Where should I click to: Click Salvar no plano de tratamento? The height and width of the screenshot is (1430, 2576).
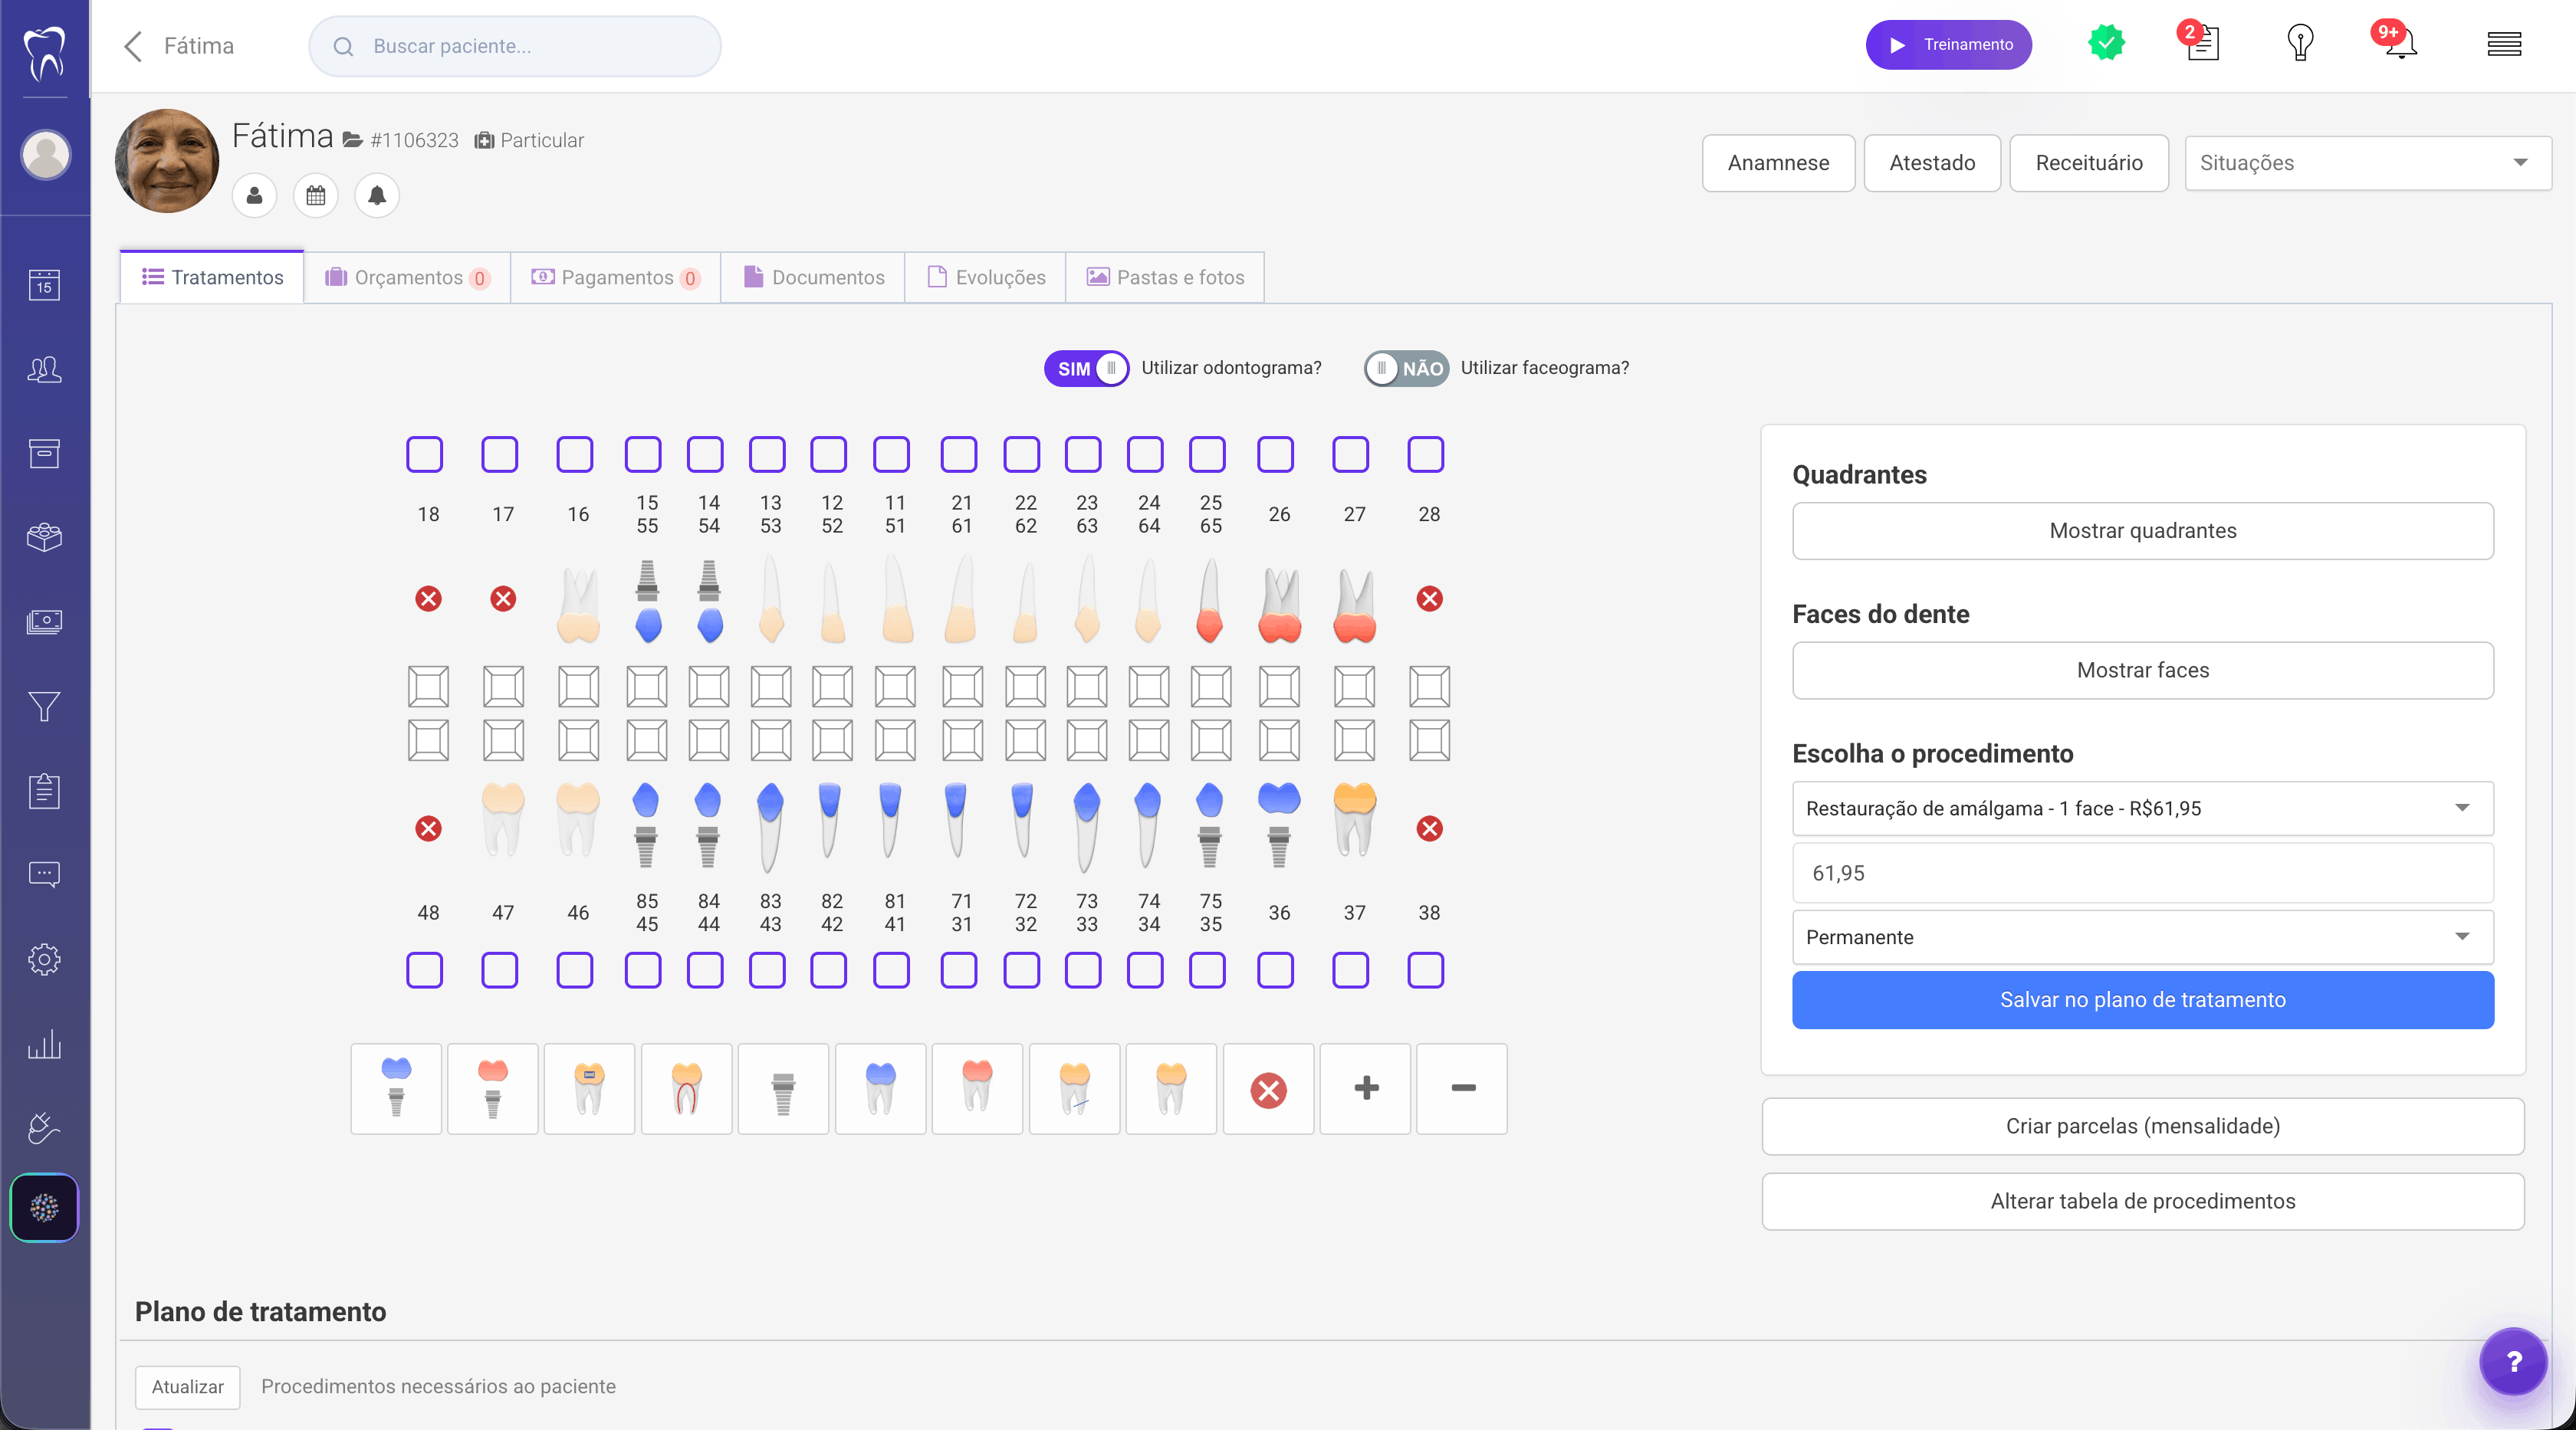pyautogui.click(x=2142, y=999)
